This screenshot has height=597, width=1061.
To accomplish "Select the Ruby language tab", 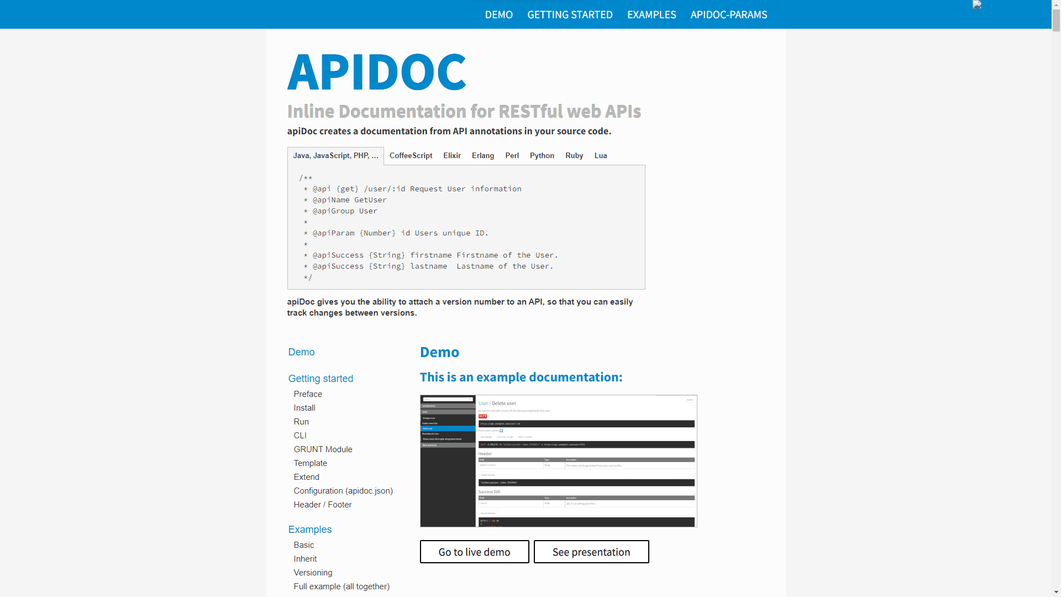I will [x=574, y=156].
